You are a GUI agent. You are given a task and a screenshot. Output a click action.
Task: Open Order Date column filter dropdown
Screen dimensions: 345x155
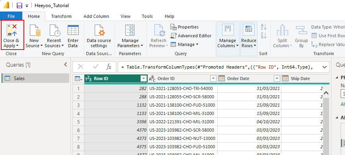coord(277,79)
